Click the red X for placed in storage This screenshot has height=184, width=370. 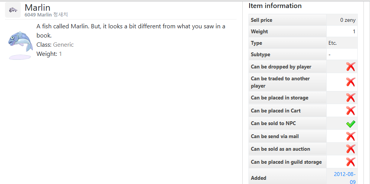(350, 98)
